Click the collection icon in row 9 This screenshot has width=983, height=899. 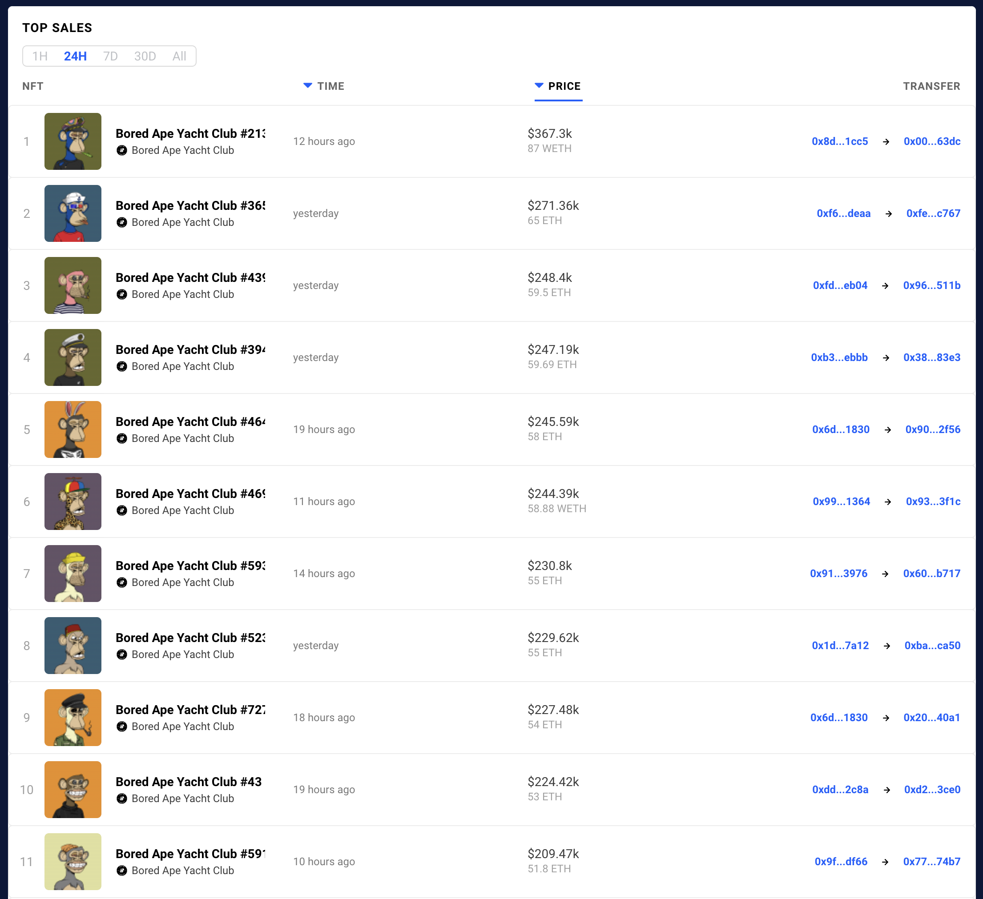pyautogui.click(x=122, y=726)
